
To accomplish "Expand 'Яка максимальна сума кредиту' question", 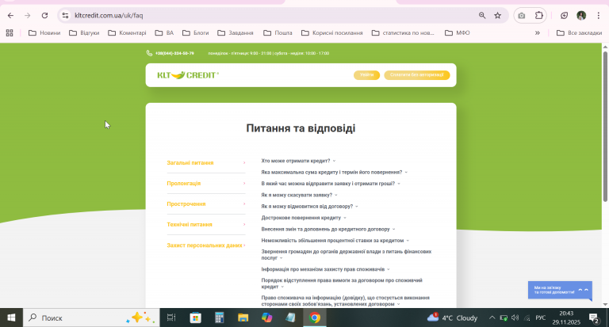I will click(335, 173).
